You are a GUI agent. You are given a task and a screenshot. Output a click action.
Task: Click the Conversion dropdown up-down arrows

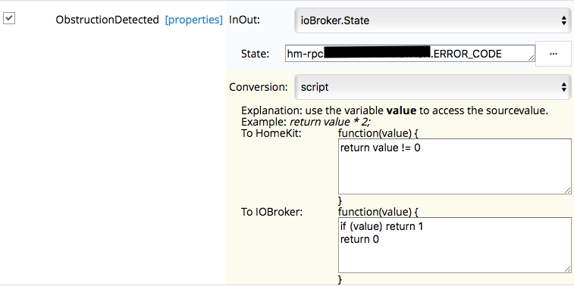tap(563, 87)
